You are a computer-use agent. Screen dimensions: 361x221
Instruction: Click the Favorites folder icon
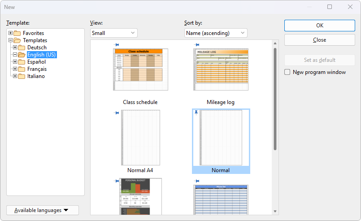[x=17, y=33]
